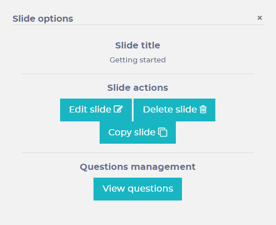Close the Slide options dialog
Viewport: 276px width, 225px height.
[260, 18]
